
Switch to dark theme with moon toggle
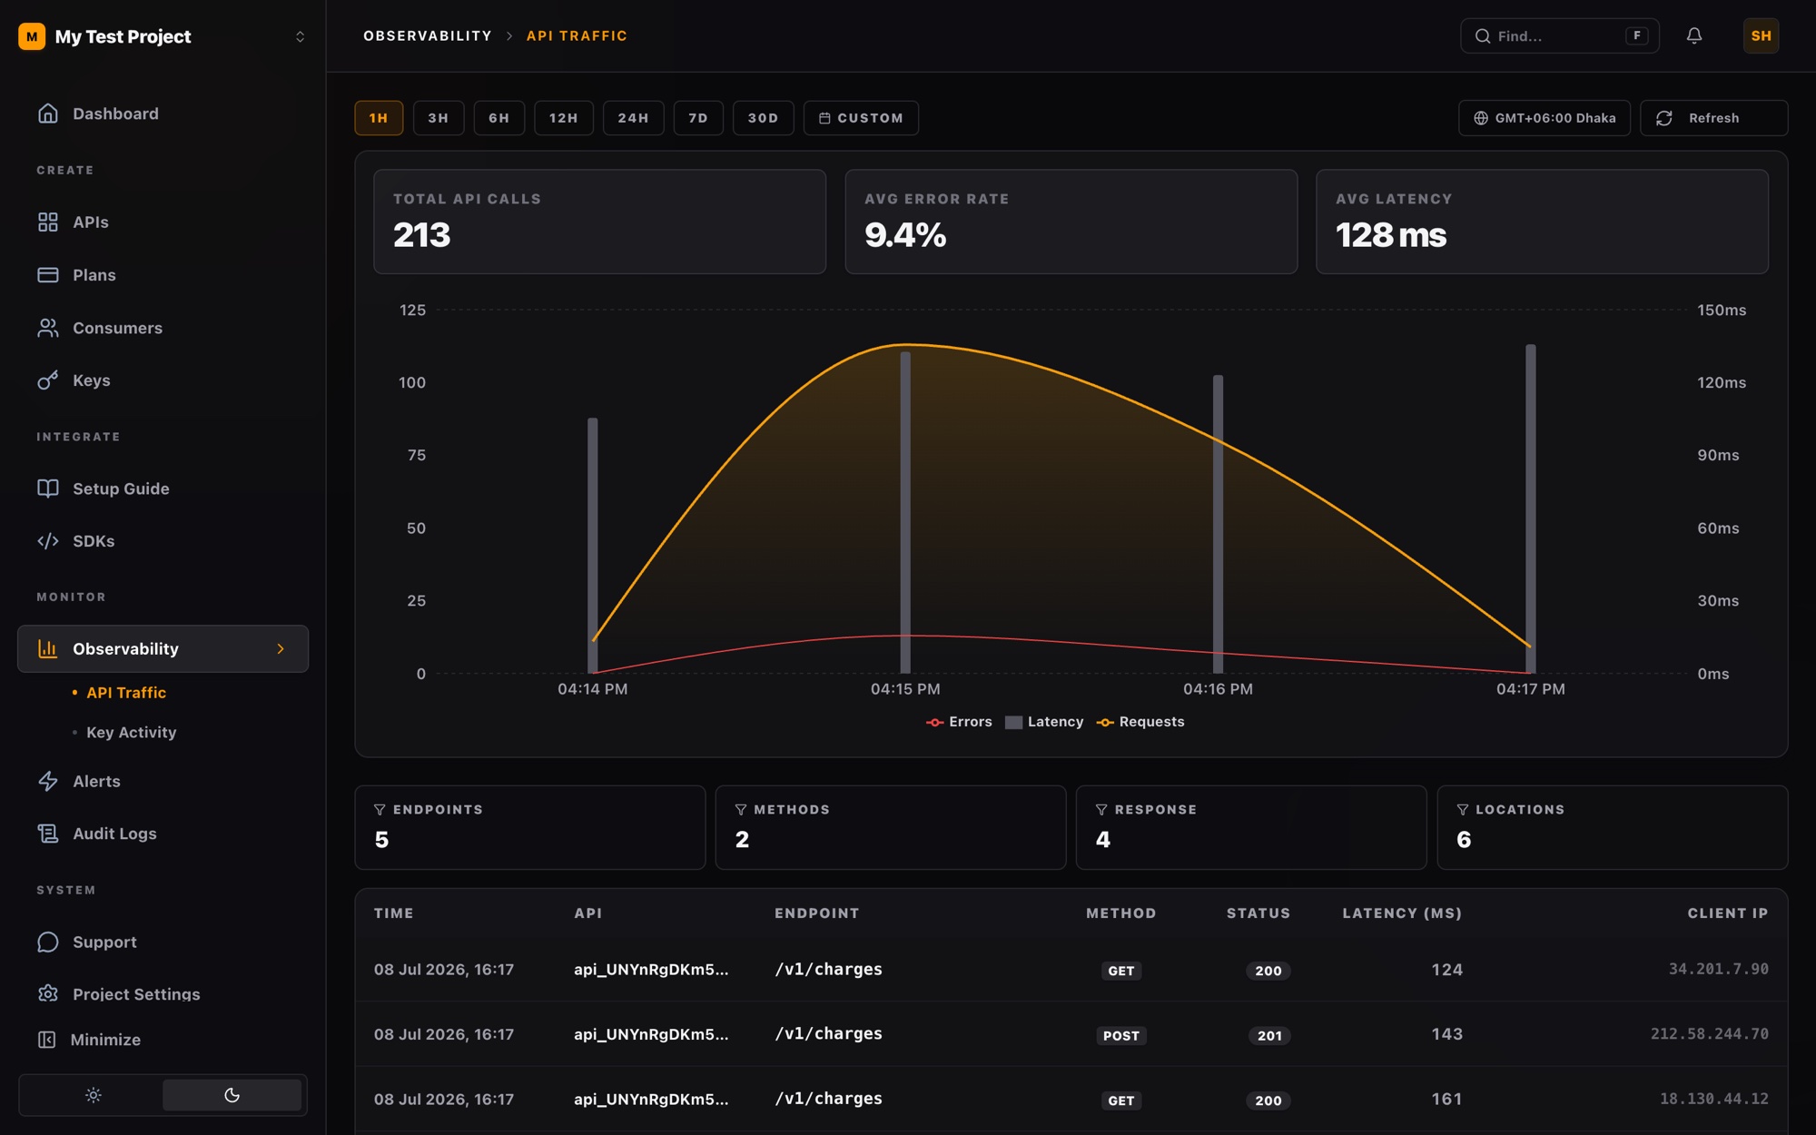pos(232,1095)
